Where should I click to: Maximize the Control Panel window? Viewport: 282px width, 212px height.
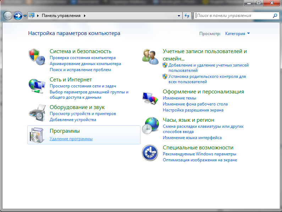coord(259,3)
